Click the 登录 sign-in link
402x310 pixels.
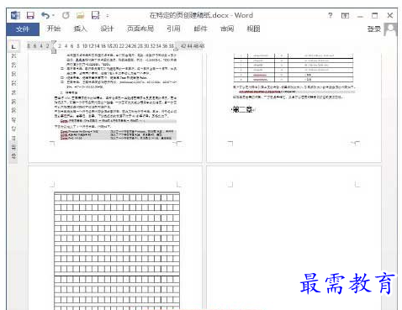coord(374,29)
